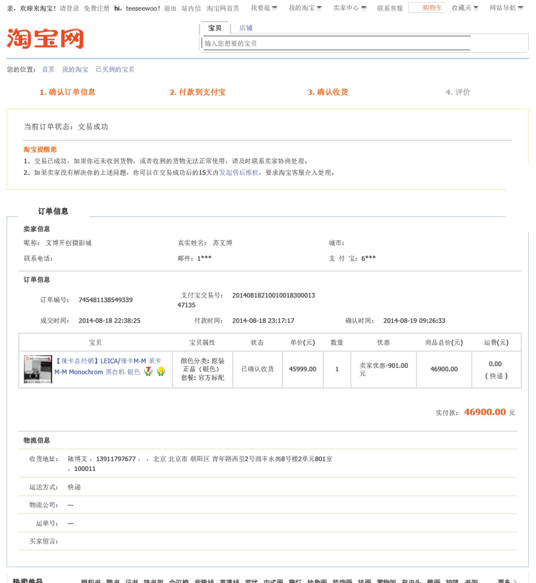Image resolution: width=536 pixels, height=583 pixels.
Task: Expand the 网站导航 dropdown
Action: pos(506,8)
